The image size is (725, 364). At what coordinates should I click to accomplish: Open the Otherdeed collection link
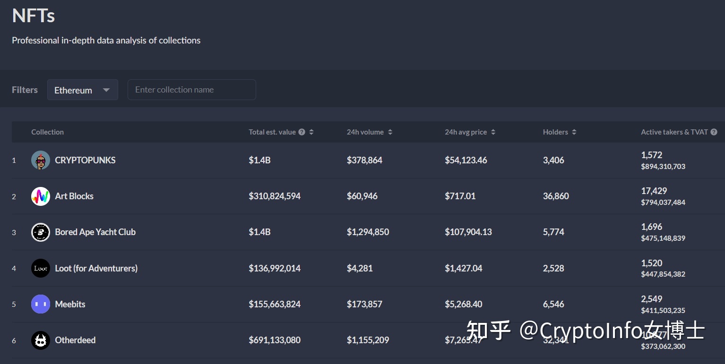75,340
